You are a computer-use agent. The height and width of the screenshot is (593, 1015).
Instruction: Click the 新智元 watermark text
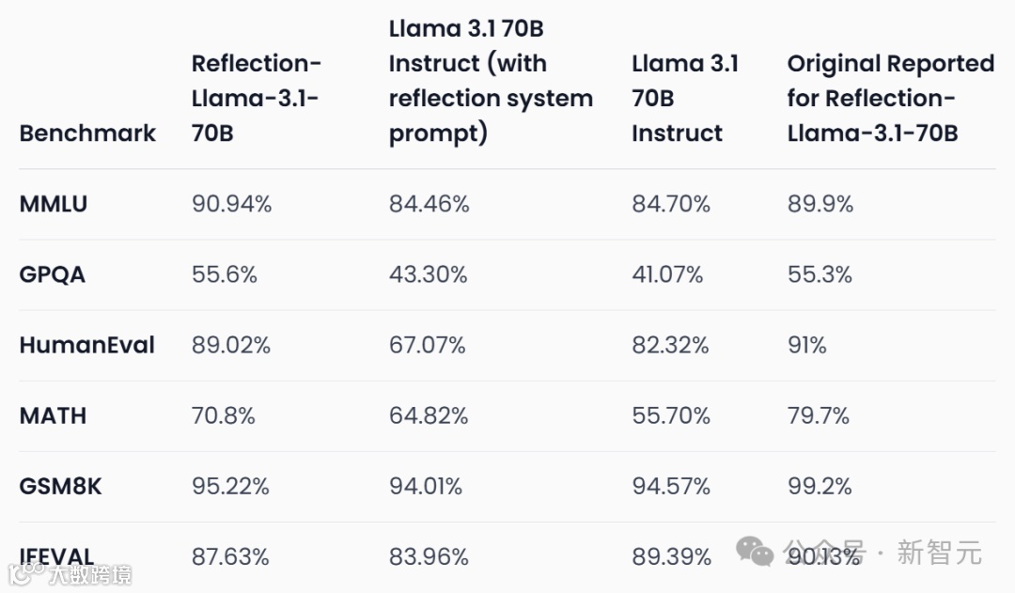tap(939, 552)
